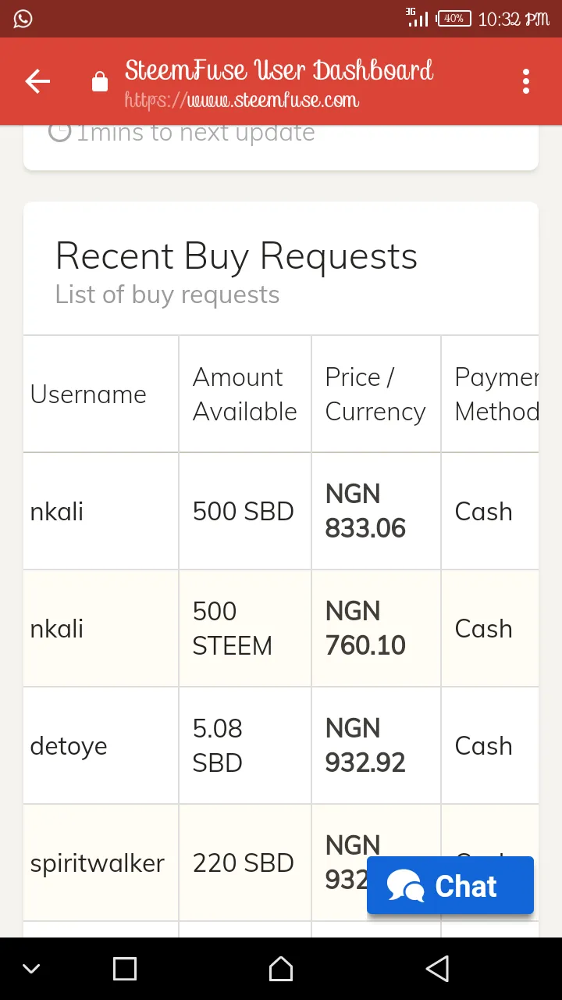Viewport: 562px width, 1000px height.
Task: Open nkali's 500 STEEM request row
Action: (281, 628)
